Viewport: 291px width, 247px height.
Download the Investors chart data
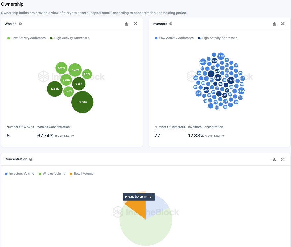pyautogui.click(x=274, y=24)
